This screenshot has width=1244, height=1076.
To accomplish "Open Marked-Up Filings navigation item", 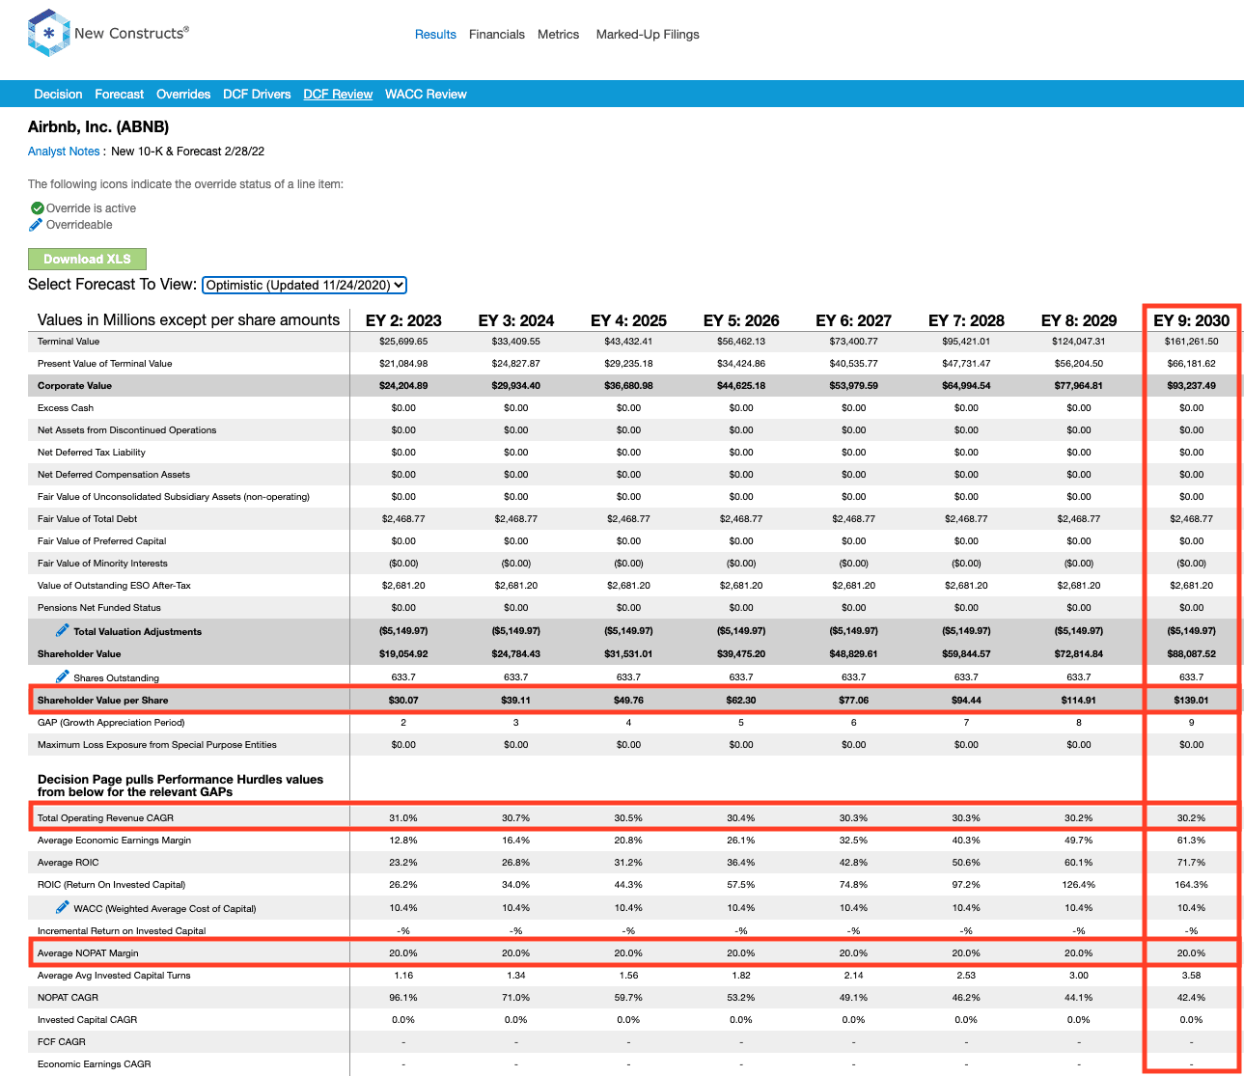I will pyautogui.click(x=648, y=34).
